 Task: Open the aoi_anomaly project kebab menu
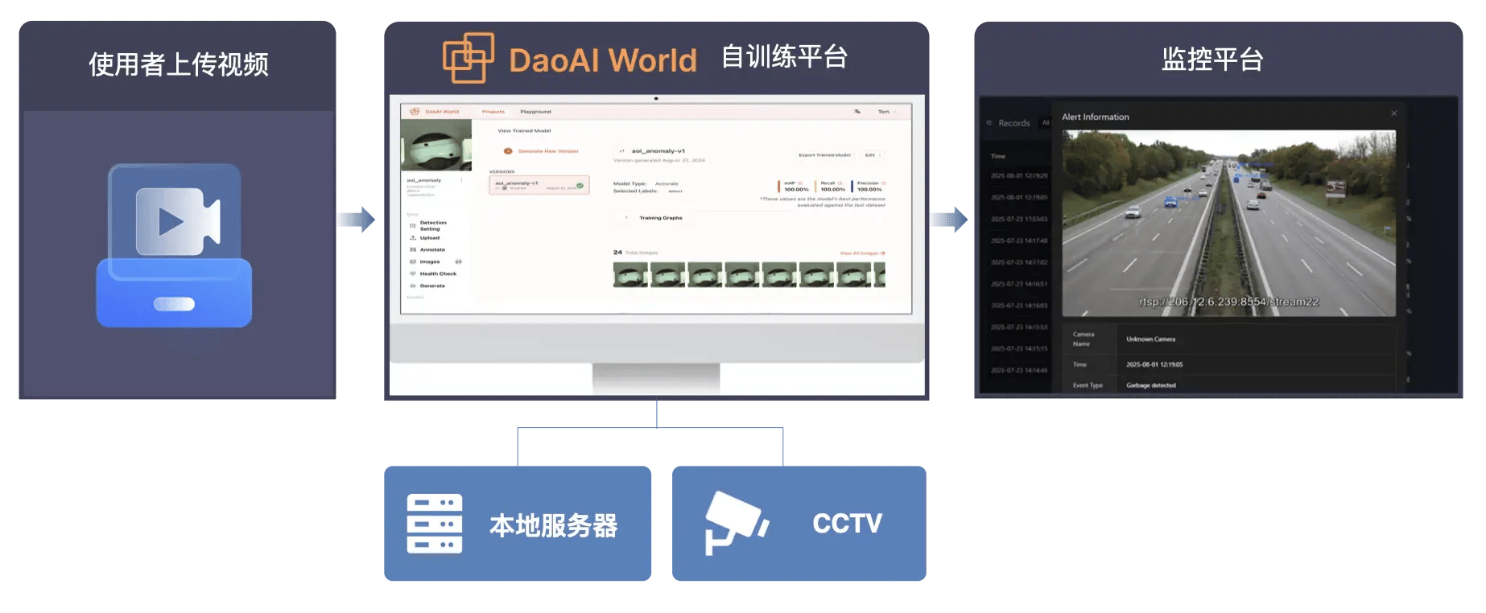point(461,180)
